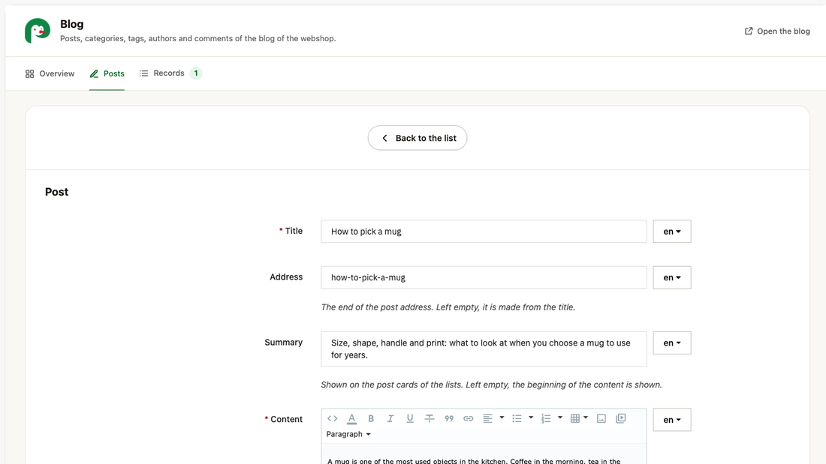Screen dimensions: 826x464
Task: Apply bold formatting in Content editor
Action: [371, 418]
